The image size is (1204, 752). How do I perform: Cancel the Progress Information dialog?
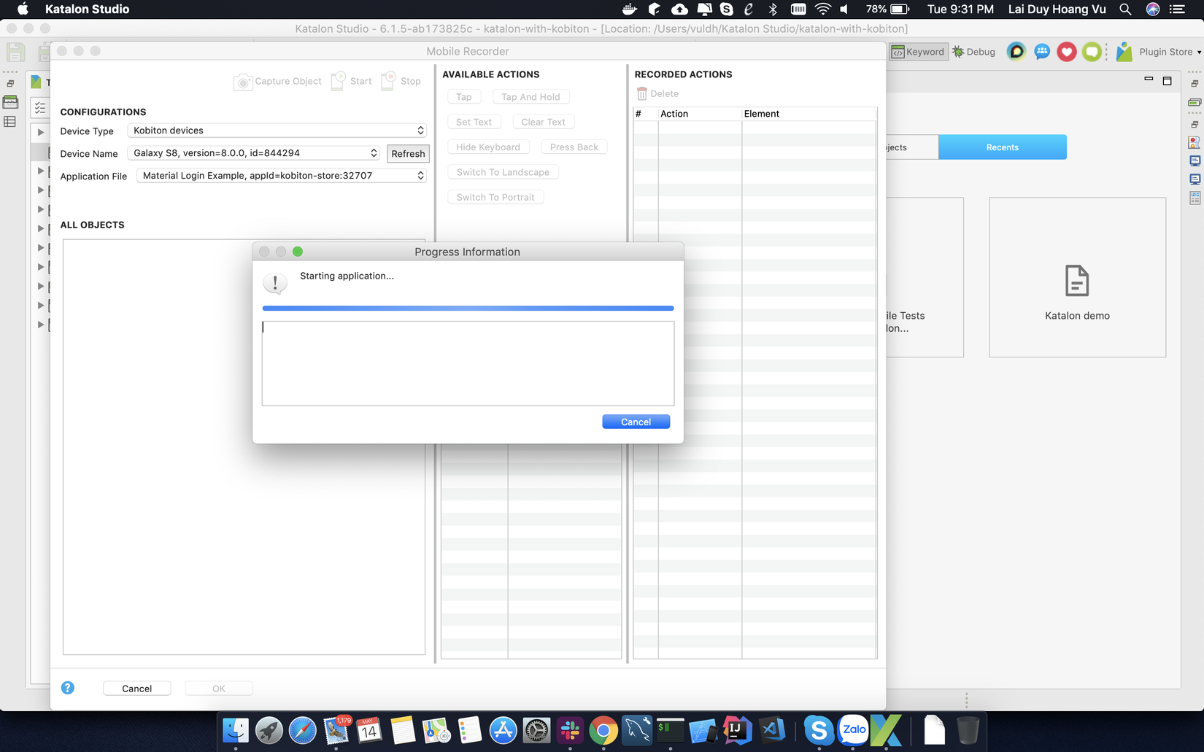636,422
